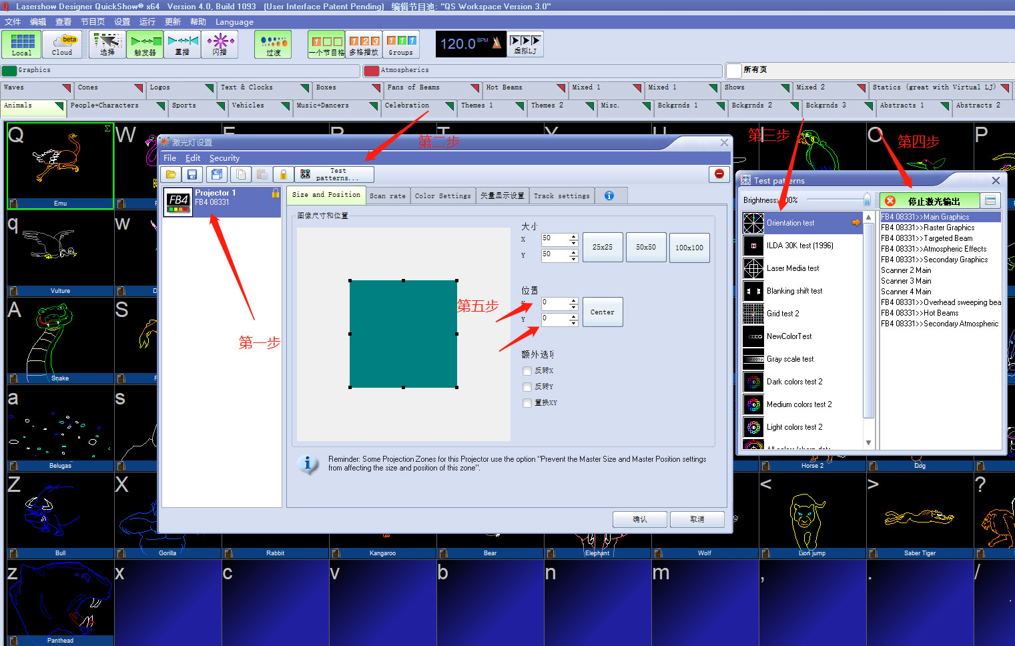
Task: Switch to the Color Settings tab
Action: pyautogui.click(x=442, y=196)
